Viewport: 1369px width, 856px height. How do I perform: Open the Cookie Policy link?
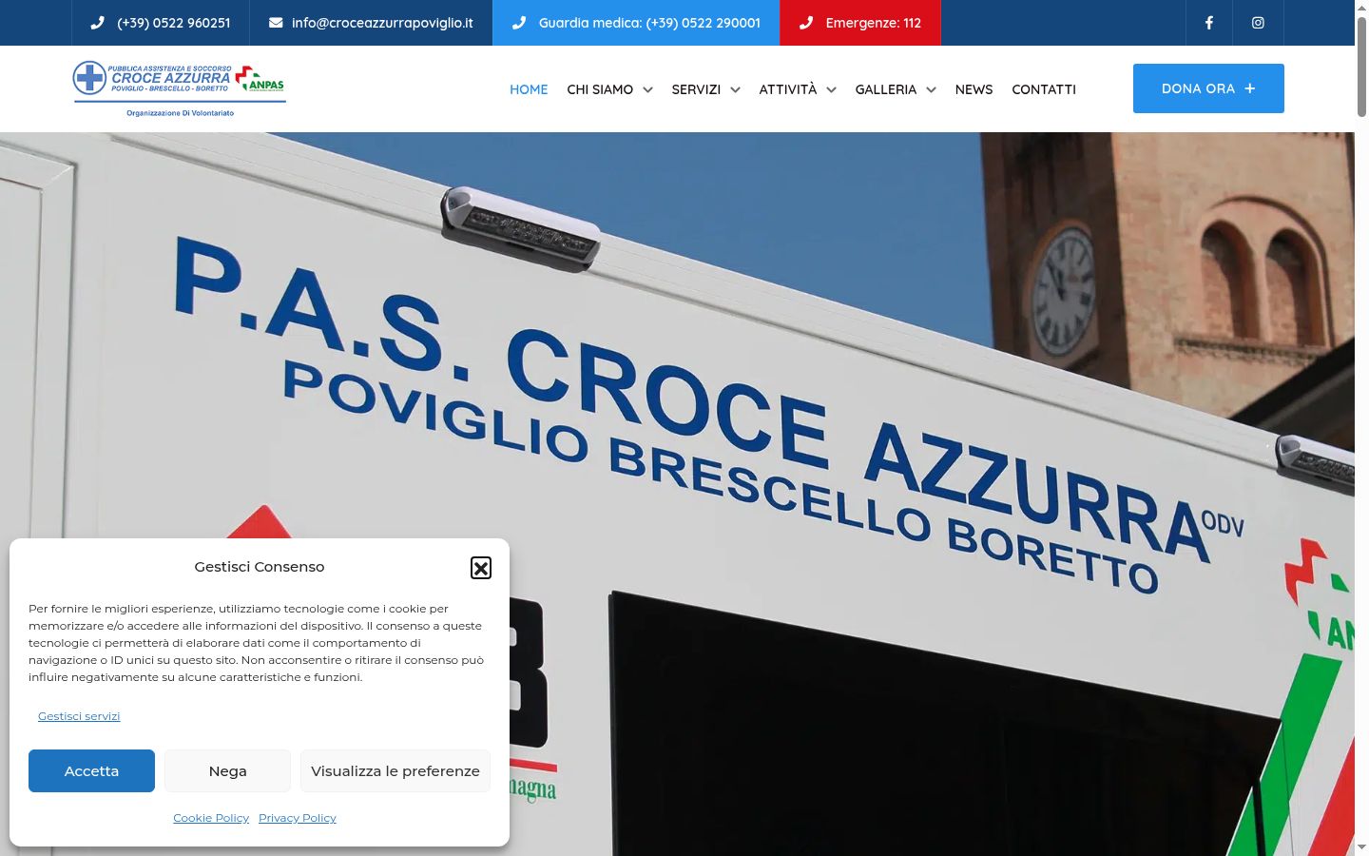(211, 818)
